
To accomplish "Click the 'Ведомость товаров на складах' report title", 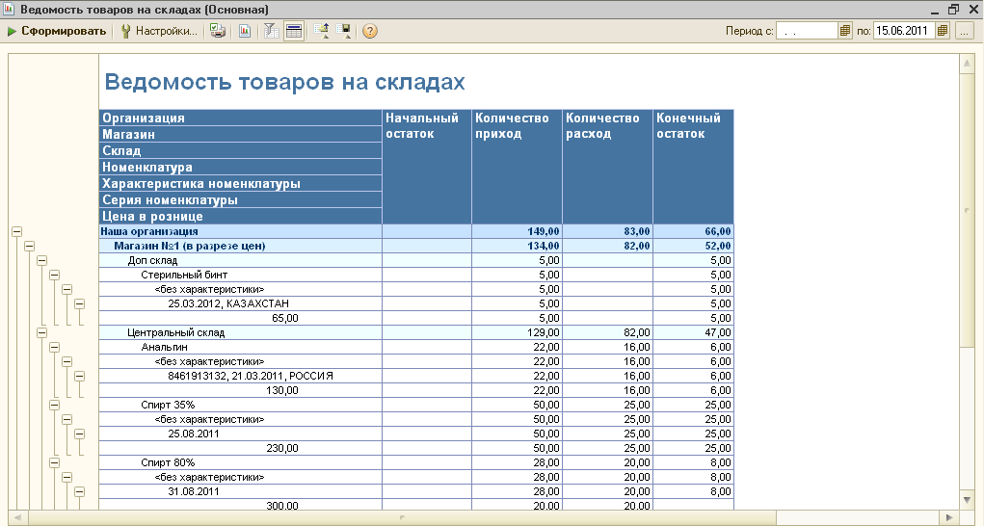I will coord(284,82).
